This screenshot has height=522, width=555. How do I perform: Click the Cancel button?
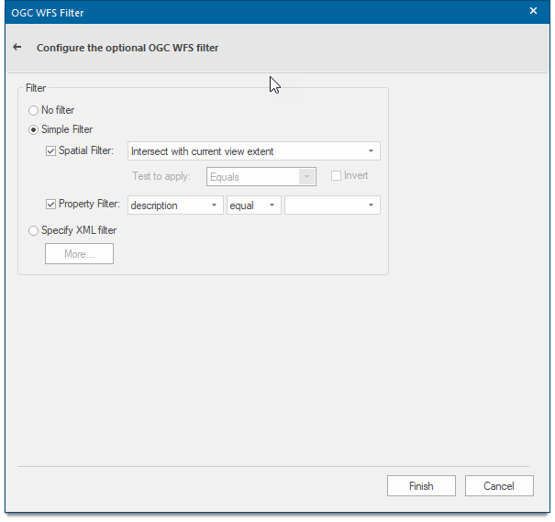click(499, 486)
